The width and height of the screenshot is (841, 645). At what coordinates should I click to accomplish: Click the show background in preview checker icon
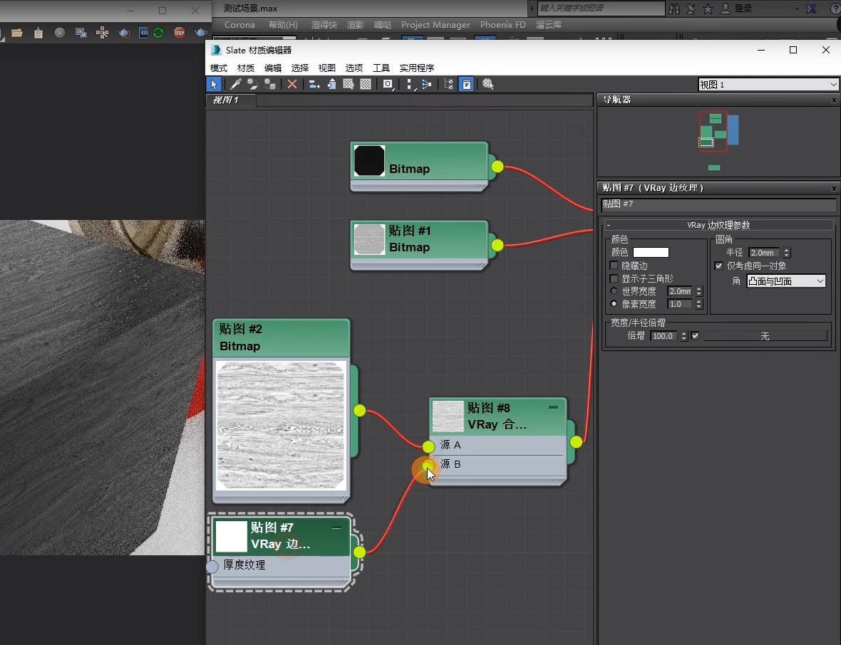point(366,84)
